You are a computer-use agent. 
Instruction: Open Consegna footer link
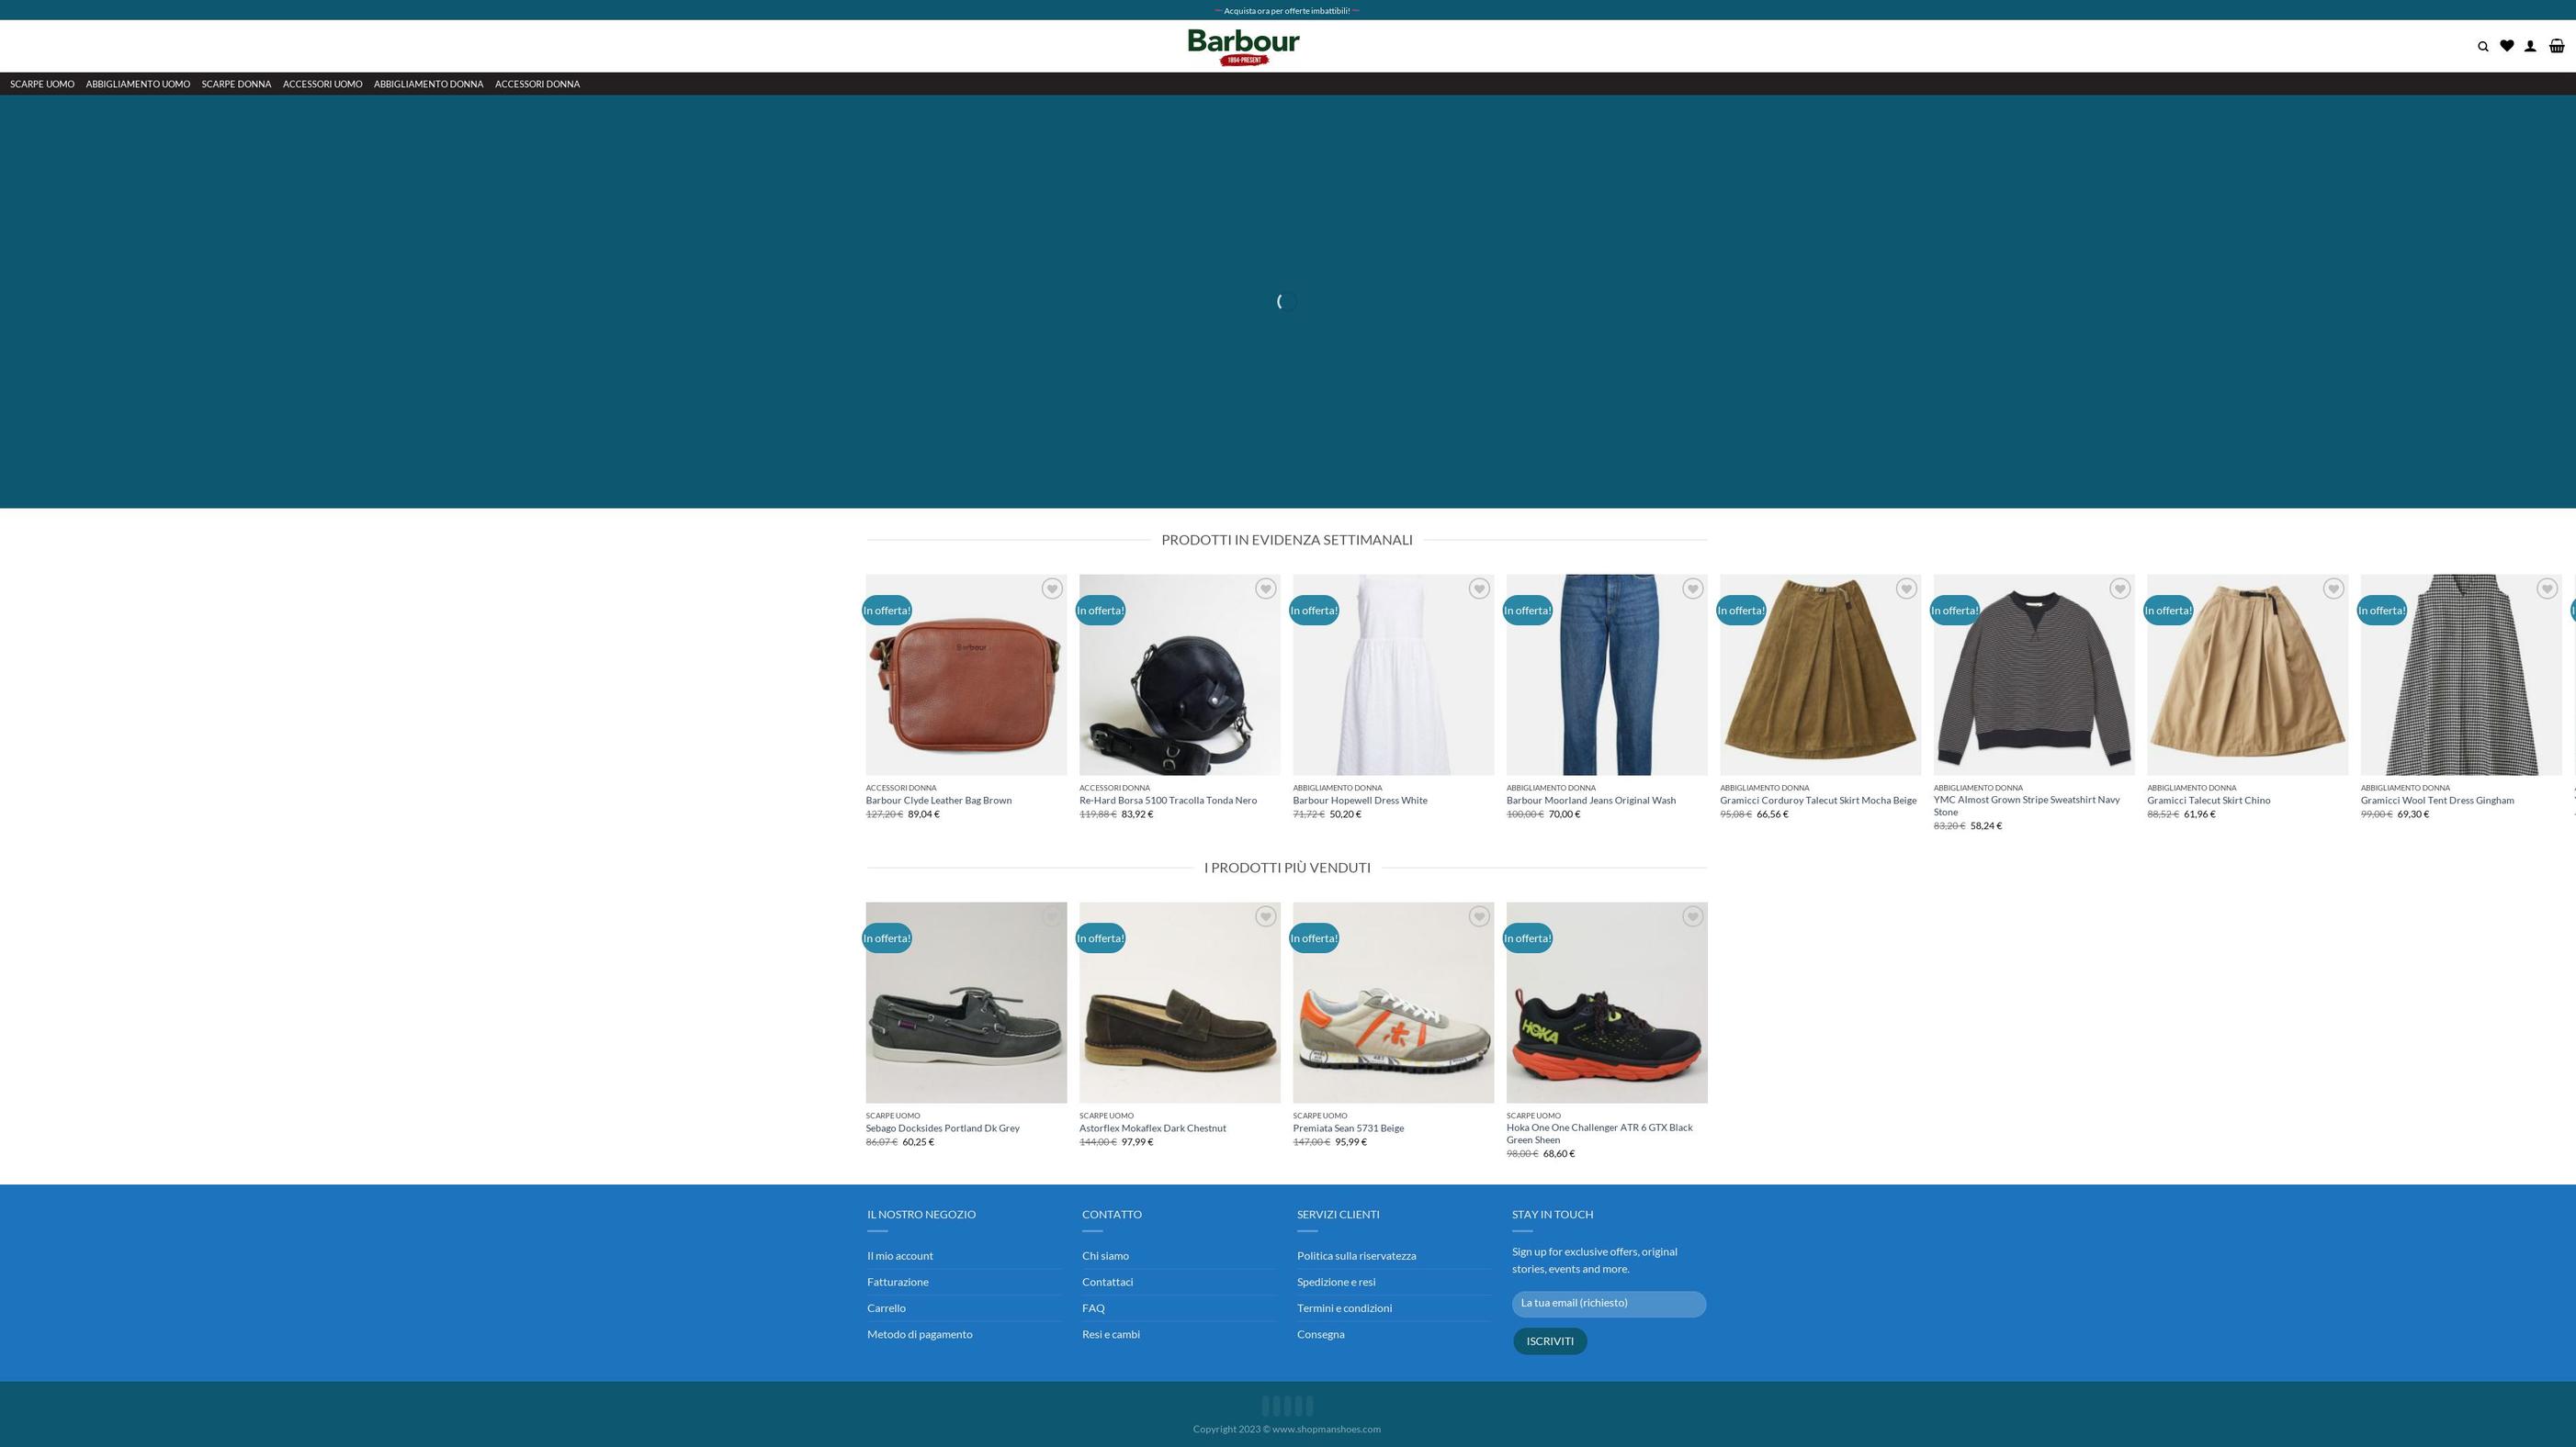pos(1320,1334)
